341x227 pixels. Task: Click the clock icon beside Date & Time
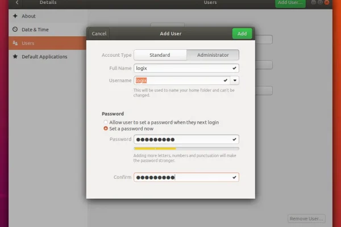click(15, 30)
